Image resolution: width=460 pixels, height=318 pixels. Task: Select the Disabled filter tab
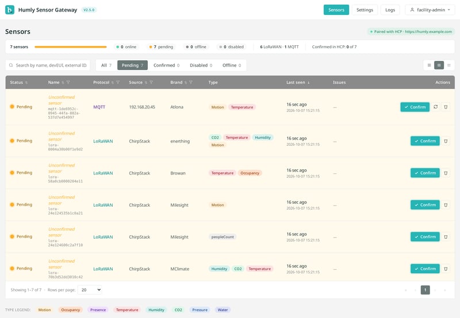click(x=201, y=65)
